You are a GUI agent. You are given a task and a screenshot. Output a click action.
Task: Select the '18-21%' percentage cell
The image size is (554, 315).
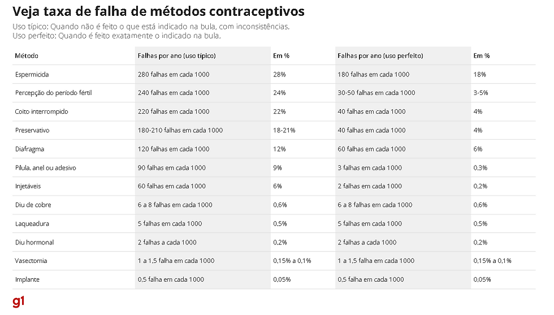284,130
